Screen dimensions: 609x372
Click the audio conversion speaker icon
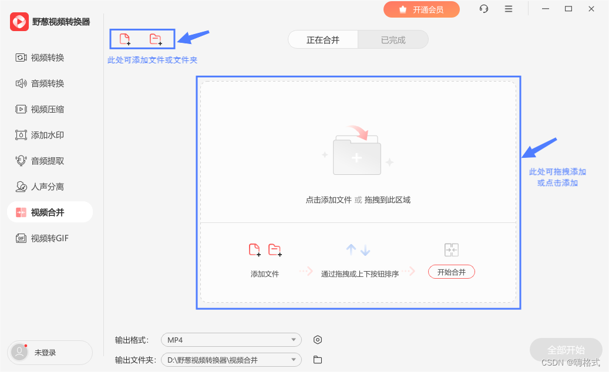click(x=21, y=83)
